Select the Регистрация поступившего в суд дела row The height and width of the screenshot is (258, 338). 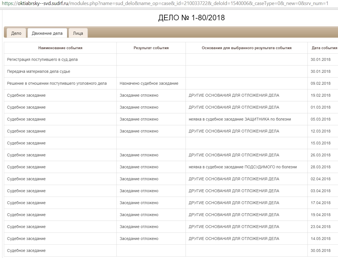[42, 59]
